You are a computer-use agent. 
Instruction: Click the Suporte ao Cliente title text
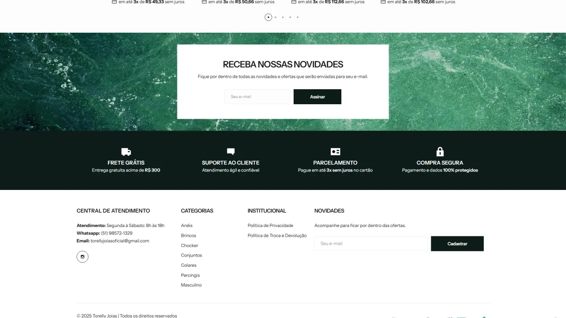point(231,163)
